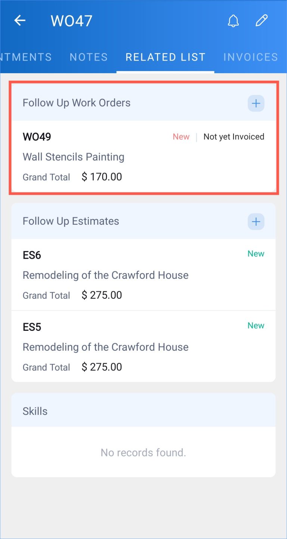Tap the Follow Up Work Orders header

[x=77, y=103]
